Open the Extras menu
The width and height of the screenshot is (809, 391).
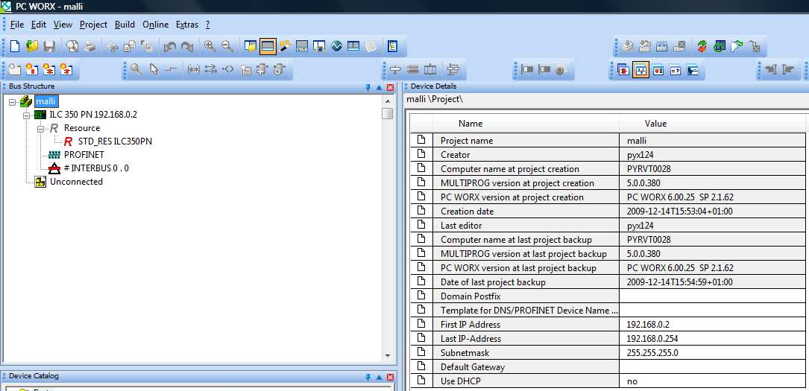point(186,25)
